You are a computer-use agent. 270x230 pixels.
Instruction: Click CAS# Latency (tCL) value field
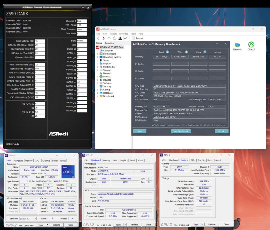[x=40, y=41]
